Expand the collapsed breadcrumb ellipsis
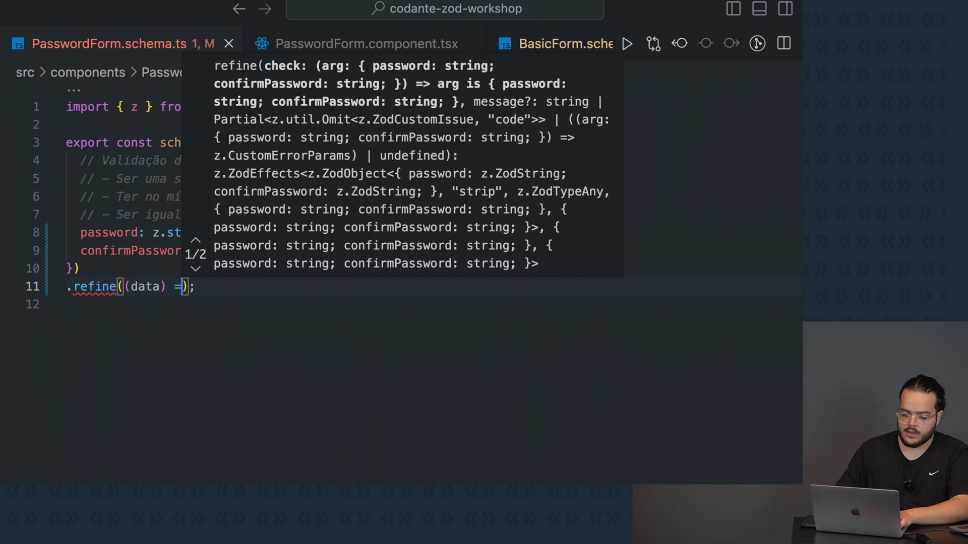The image size is (968, 544). pyautogui.click(x=74, y=90)
